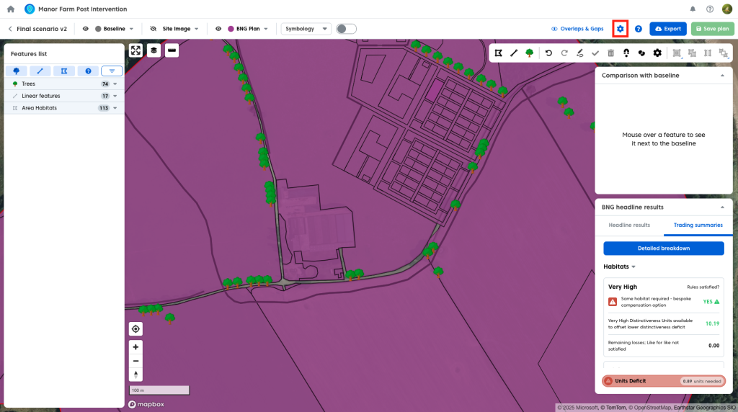Open the Symbology dropdown

tap(306, 29)
